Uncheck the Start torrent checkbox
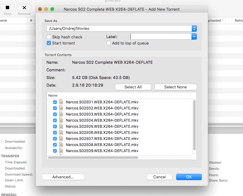 coord(49,43)
